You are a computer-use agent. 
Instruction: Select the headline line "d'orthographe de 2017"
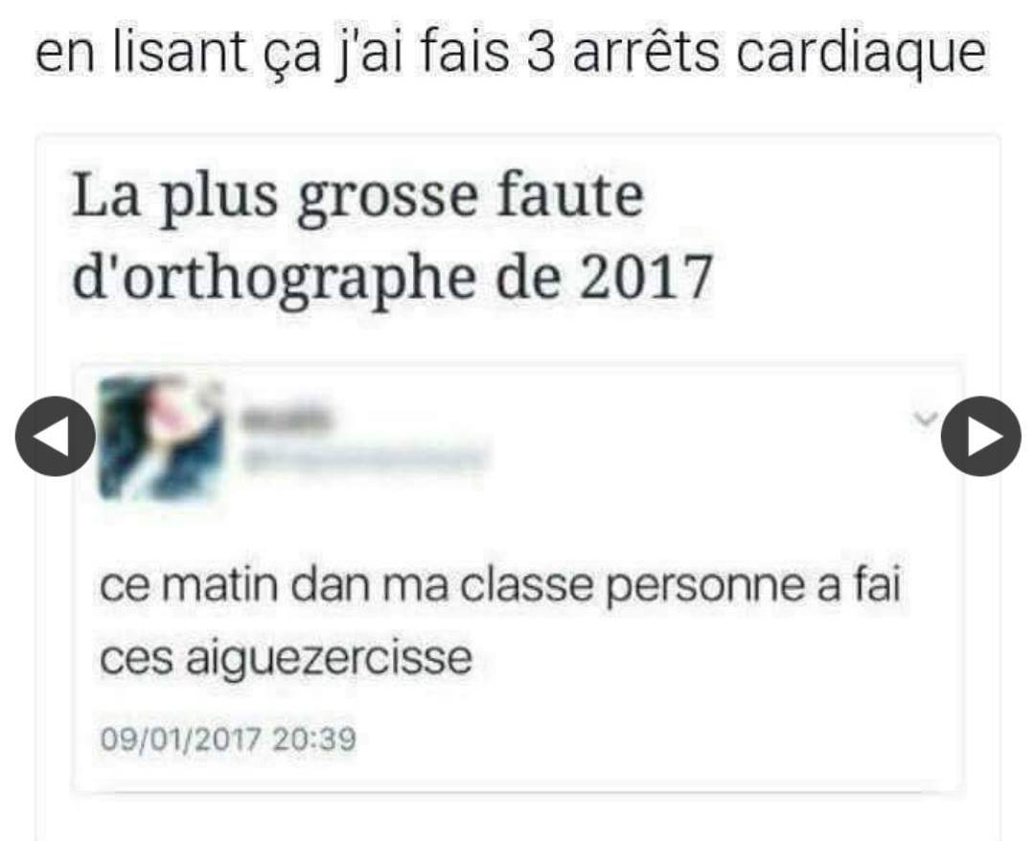[x=392, y=277]
